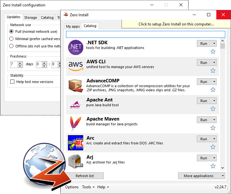Click the .NET SDK app icon
This screenshot has width=231, height=194.
pyautogui.click(x=76, y=47)
